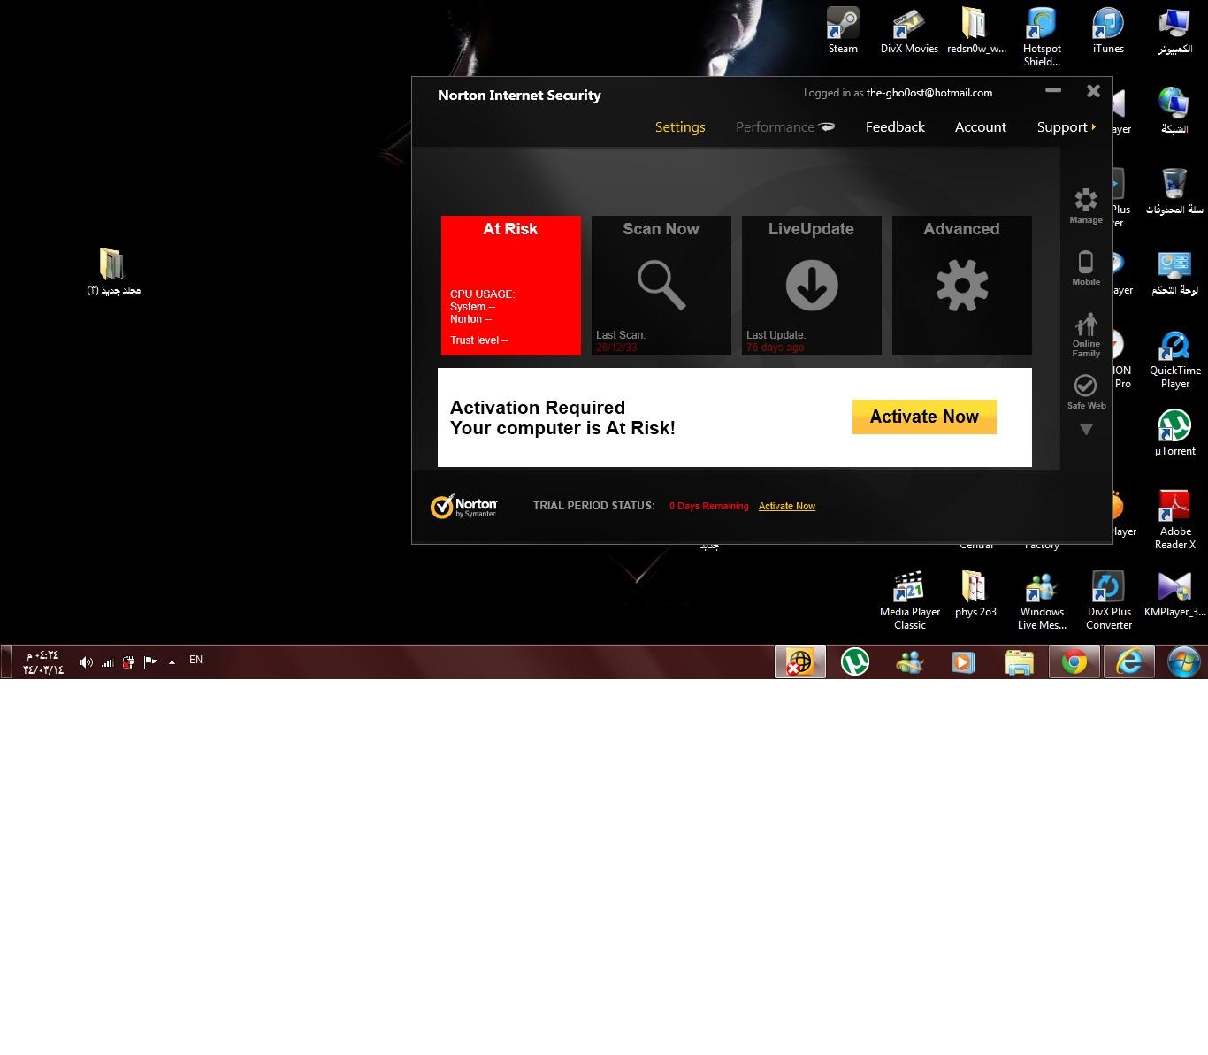The width and height of the screenshot is (1208, 1055).
Task: Open the Recycle Bin desktop icon
Action: pyautogui.click(x=1174, y=191)
